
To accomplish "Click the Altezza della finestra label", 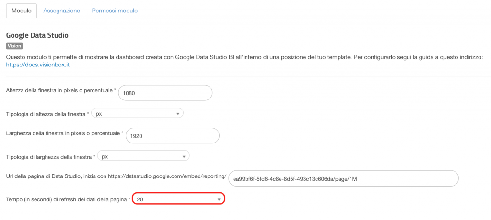I will (x=61, y=90).
